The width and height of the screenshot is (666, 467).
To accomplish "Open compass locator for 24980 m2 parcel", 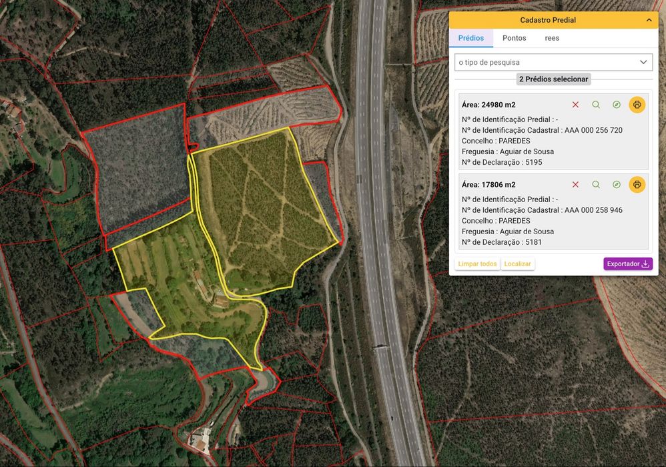I will 617,105.
